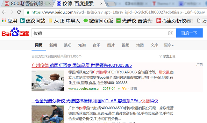The image size is (207, 123).
Task: Click the funnel icon beside 搜索工具
Action: pyautogui.click(x=161, y=56)
